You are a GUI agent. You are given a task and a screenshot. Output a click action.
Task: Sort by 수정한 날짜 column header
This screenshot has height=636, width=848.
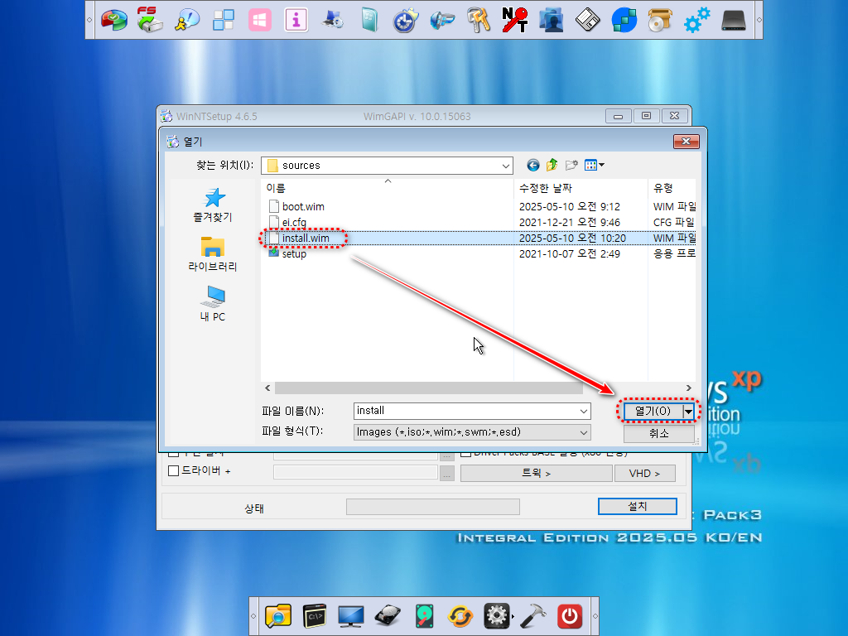[x=581, y=188]
